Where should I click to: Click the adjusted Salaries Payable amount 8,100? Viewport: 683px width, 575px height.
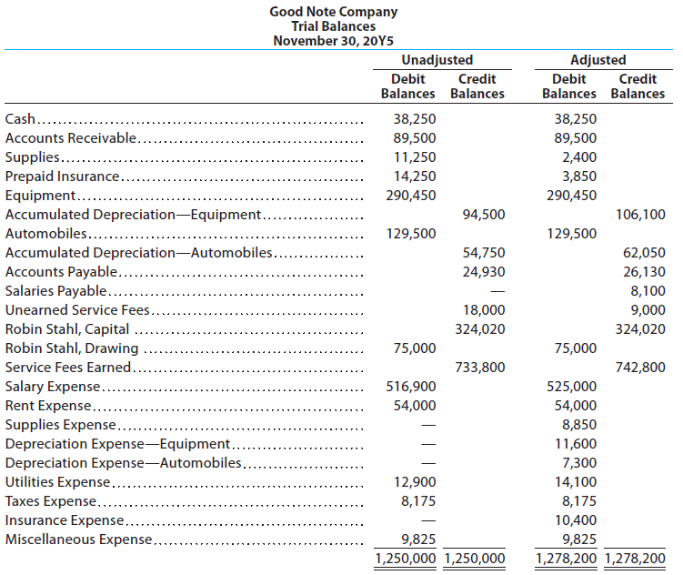(x=648, y=291)
